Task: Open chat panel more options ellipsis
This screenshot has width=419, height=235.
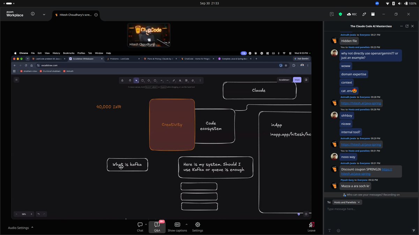Action: pyautogui.click(x=402, y=26)
